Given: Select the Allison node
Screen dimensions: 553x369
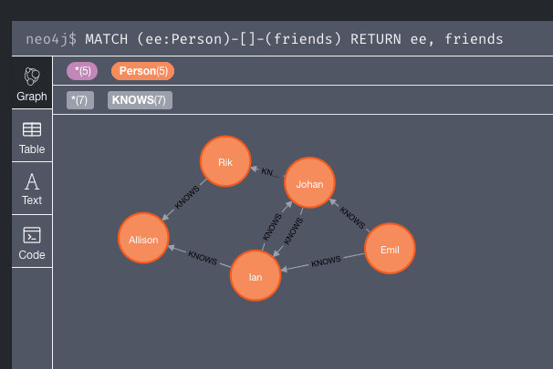Looking at the screenshot, I should click(x=143, y=239).
